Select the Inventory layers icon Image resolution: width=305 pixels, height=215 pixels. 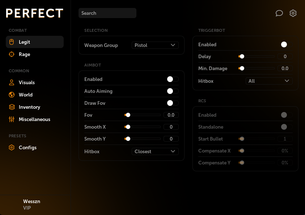coord(12,107)
